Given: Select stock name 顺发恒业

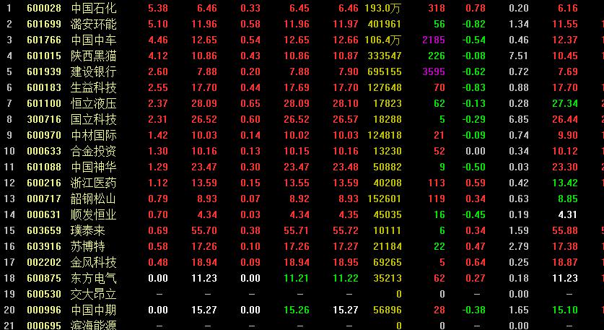Looking at the screenshot, I should (93, 214).
